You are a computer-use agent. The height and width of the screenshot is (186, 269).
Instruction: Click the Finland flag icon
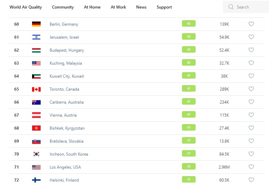coord(36,180)
